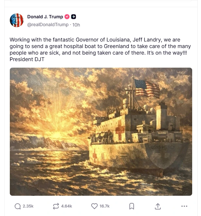Click the 4.64k ReTruths count

coord(67,206)
